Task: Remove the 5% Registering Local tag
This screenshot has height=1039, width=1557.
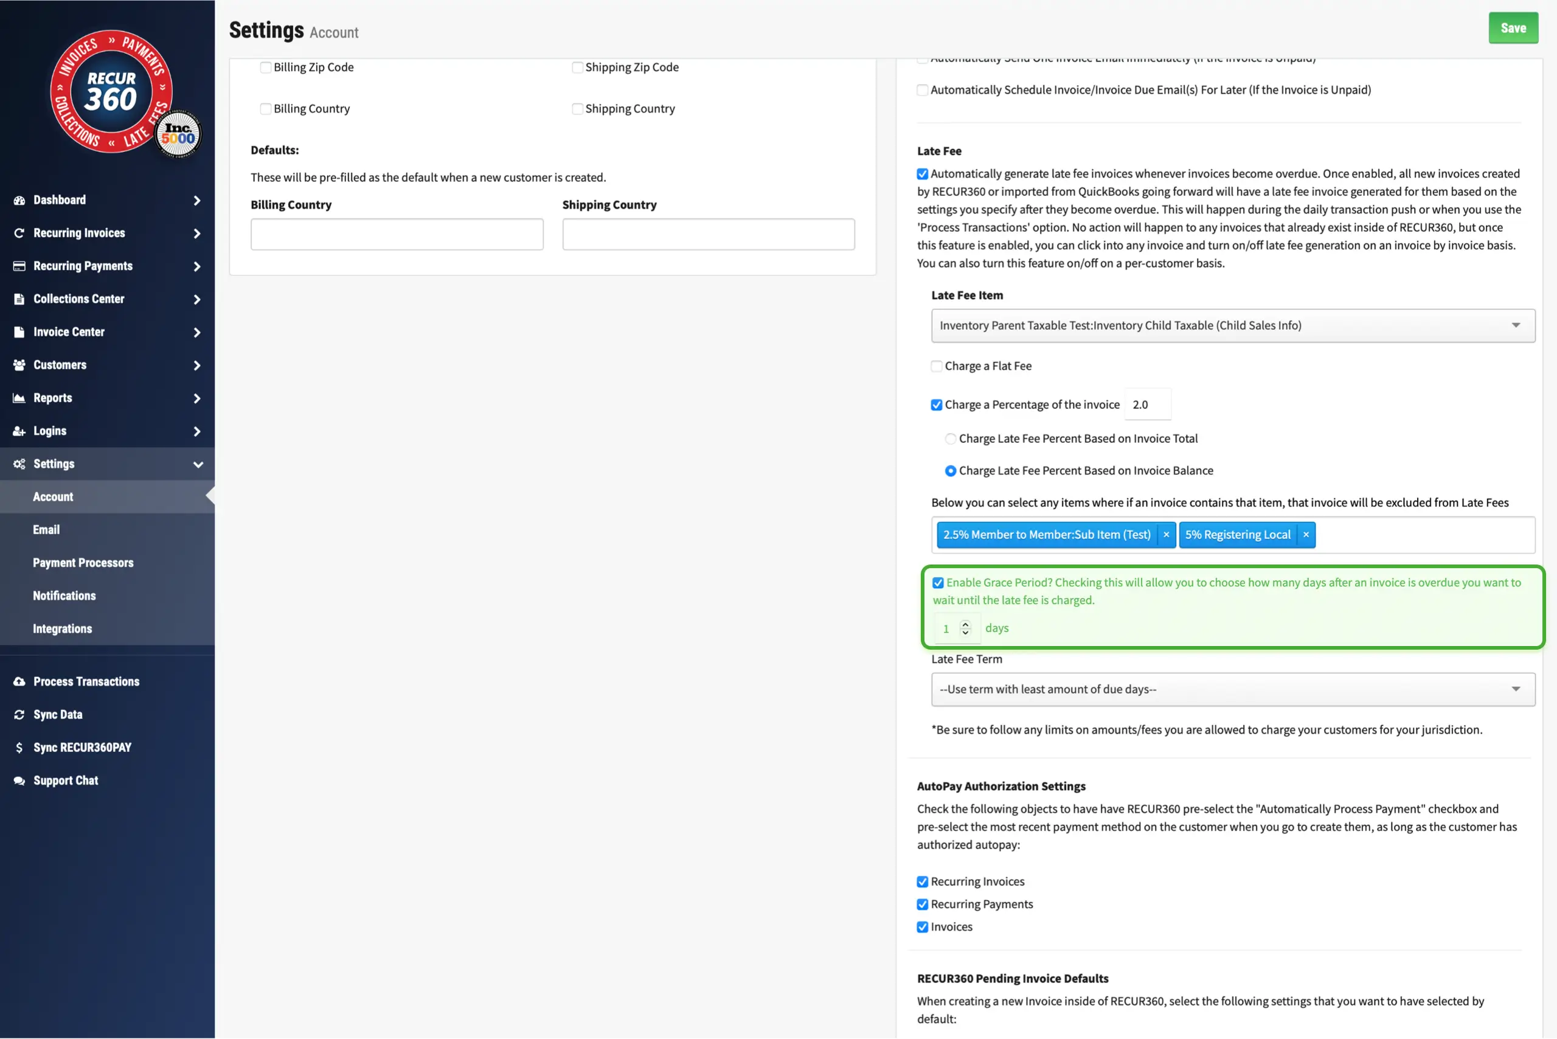Action: (x=1305, y=535)
